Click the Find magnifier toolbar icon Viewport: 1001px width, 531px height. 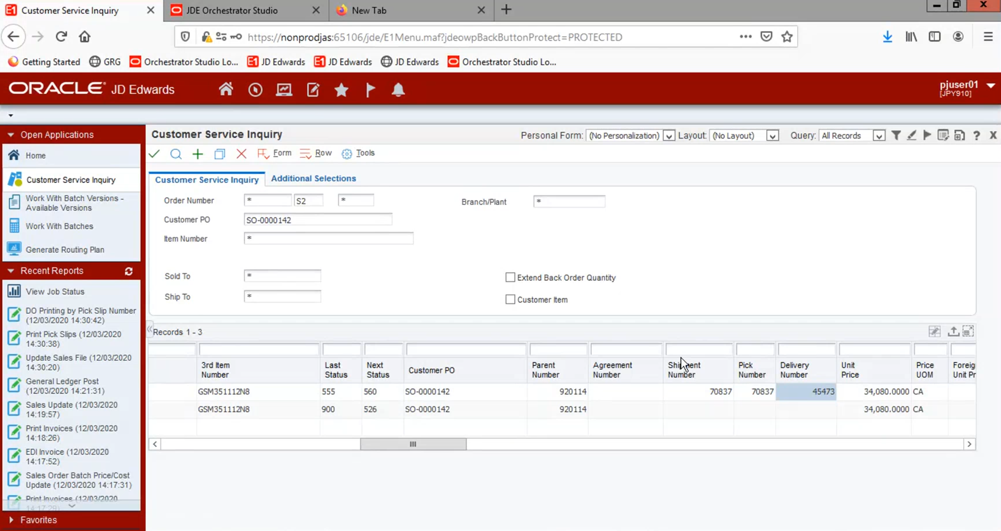point(176,153)
